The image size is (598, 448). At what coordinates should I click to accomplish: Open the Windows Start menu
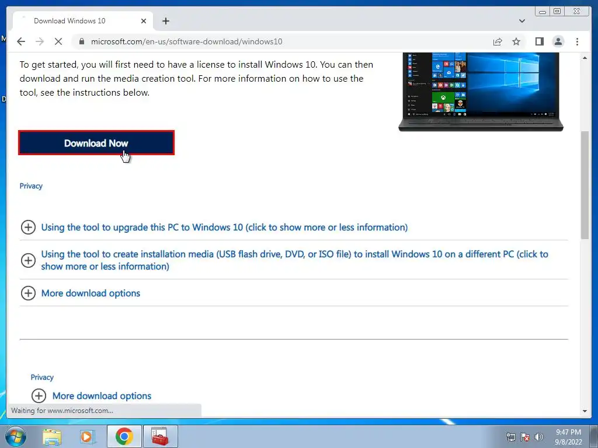pos(15,436)
